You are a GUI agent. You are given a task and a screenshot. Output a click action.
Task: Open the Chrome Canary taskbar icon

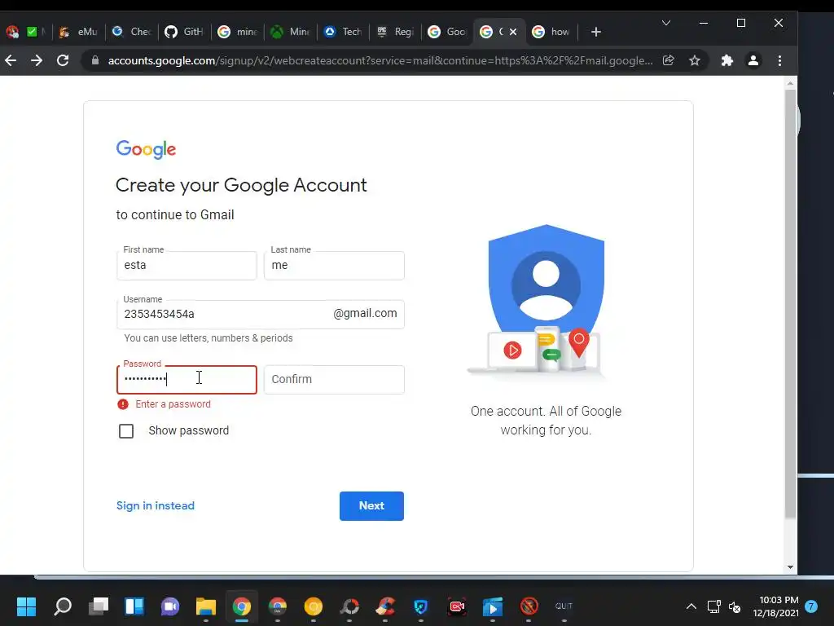pyautogui.click(x=314, y=606)
